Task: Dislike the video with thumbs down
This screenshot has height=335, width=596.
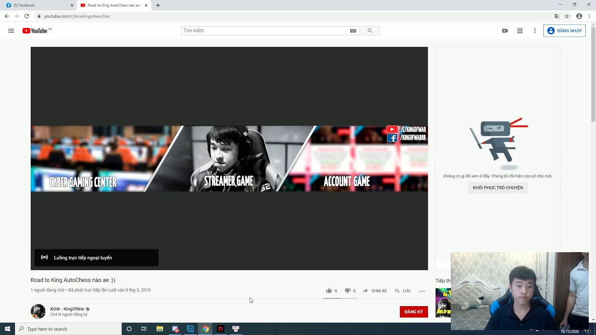Action: pos(347,291)
